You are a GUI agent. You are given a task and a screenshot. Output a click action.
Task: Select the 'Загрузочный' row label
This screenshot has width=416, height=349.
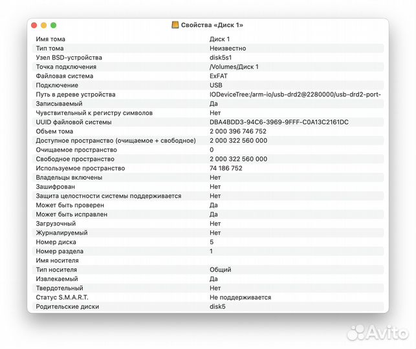click(x=56, y=224)
